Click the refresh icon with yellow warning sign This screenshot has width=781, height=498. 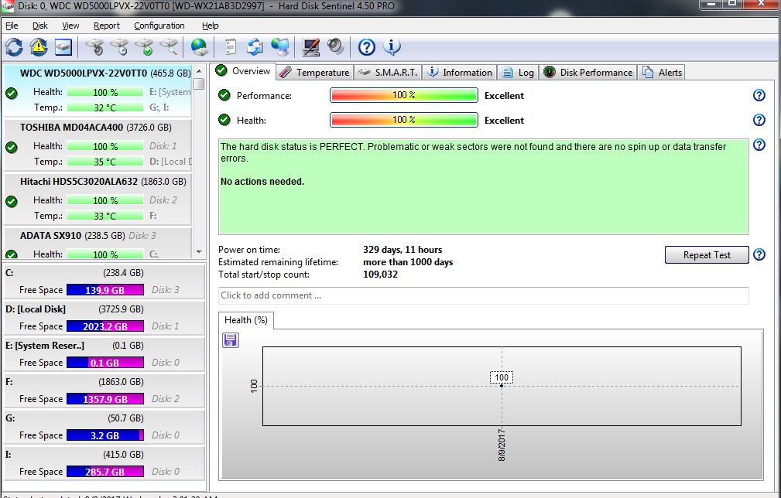(39, 47)
